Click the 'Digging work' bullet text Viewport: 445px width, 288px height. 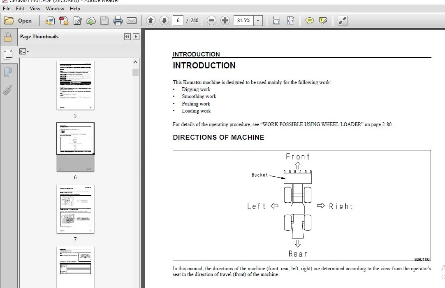pyautogui.click(x=196, y=89)
